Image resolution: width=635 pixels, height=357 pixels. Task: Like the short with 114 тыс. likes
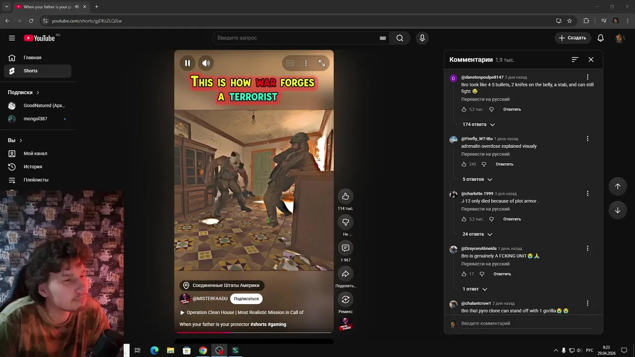pyautogui.click(x=345, y=196)
